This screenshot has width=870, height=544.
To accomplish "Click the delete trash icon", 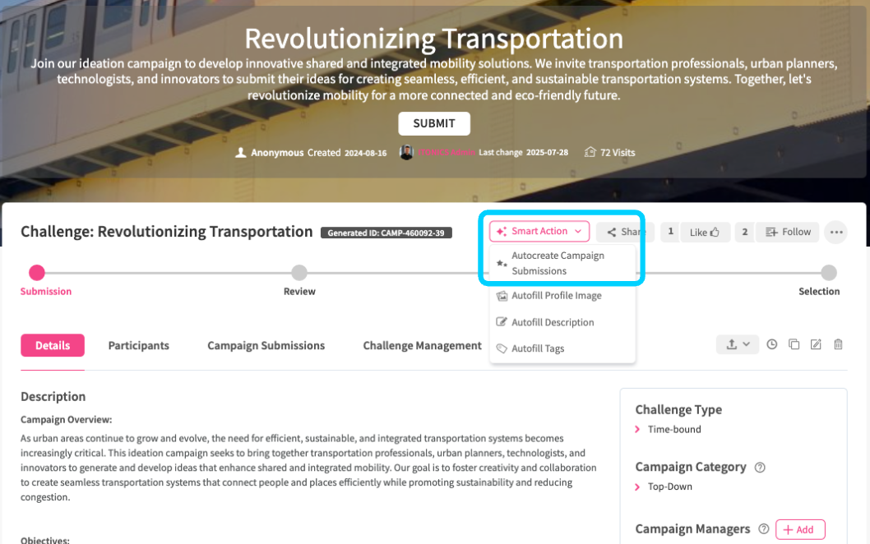I will [x=838, y=344].
